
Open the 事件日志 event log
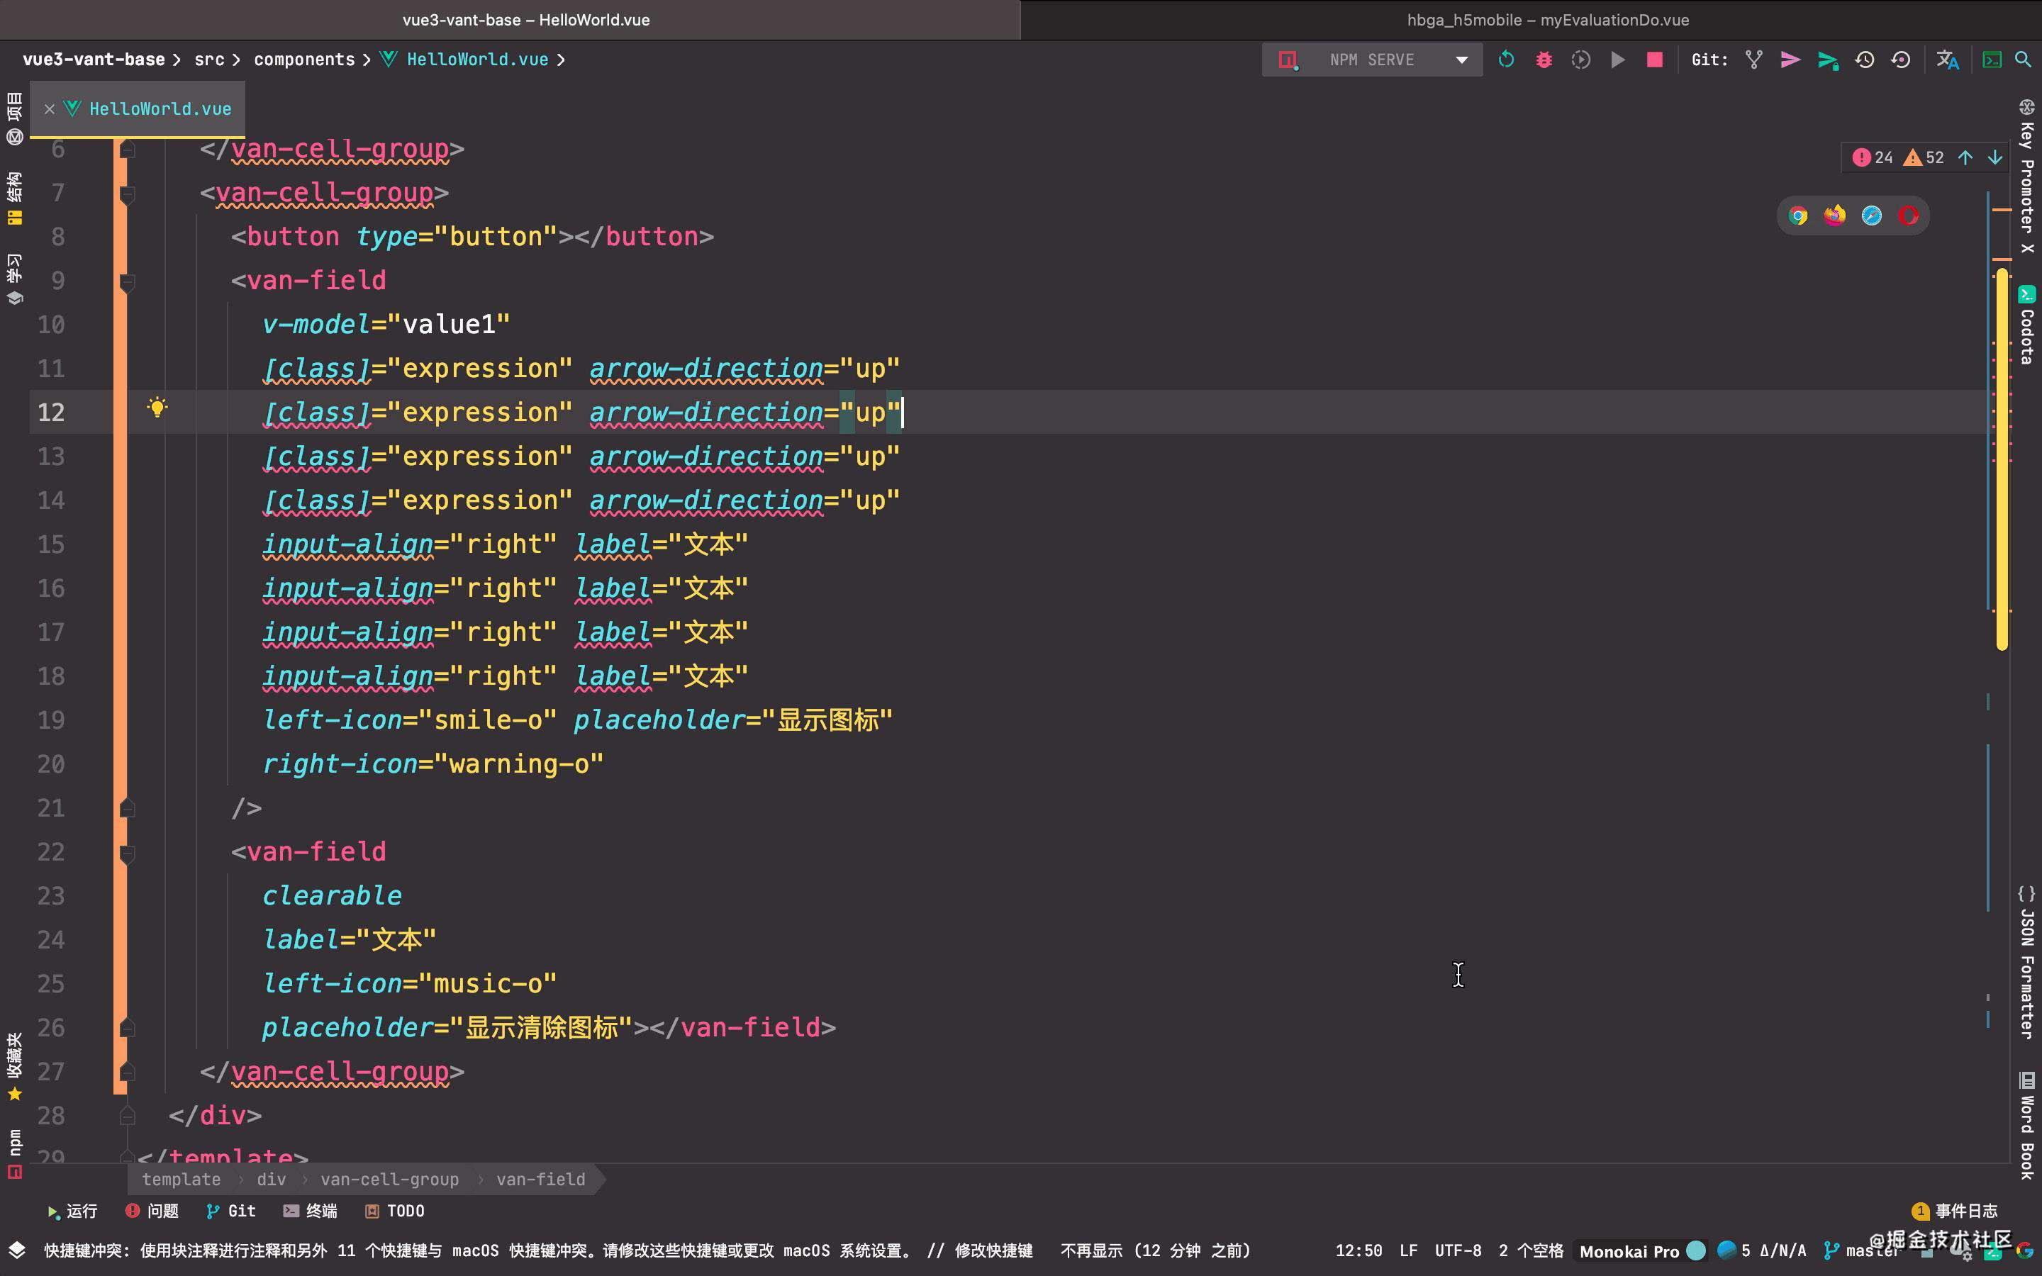point(1955,1211)
